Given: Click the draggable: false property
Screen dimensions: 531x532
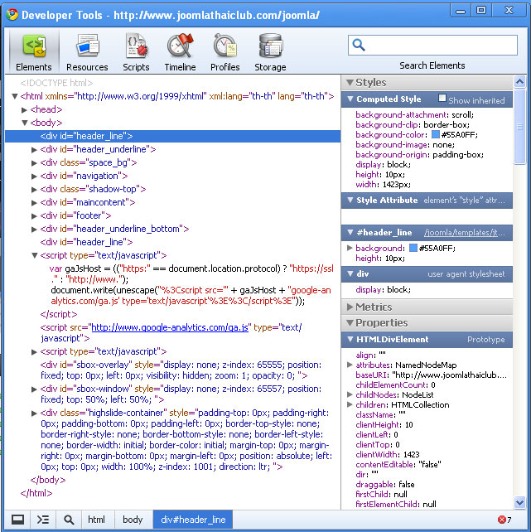Looking at the screenshot, I should click(385, 485).
